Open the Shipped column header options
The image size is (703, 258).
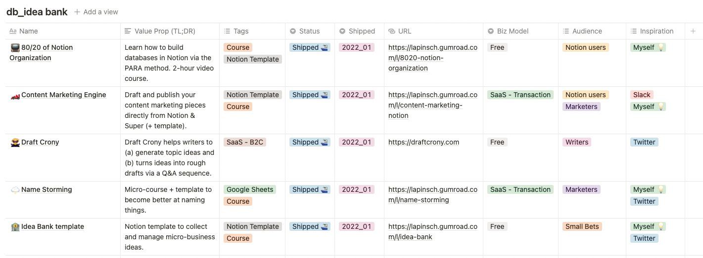(359, 31)
